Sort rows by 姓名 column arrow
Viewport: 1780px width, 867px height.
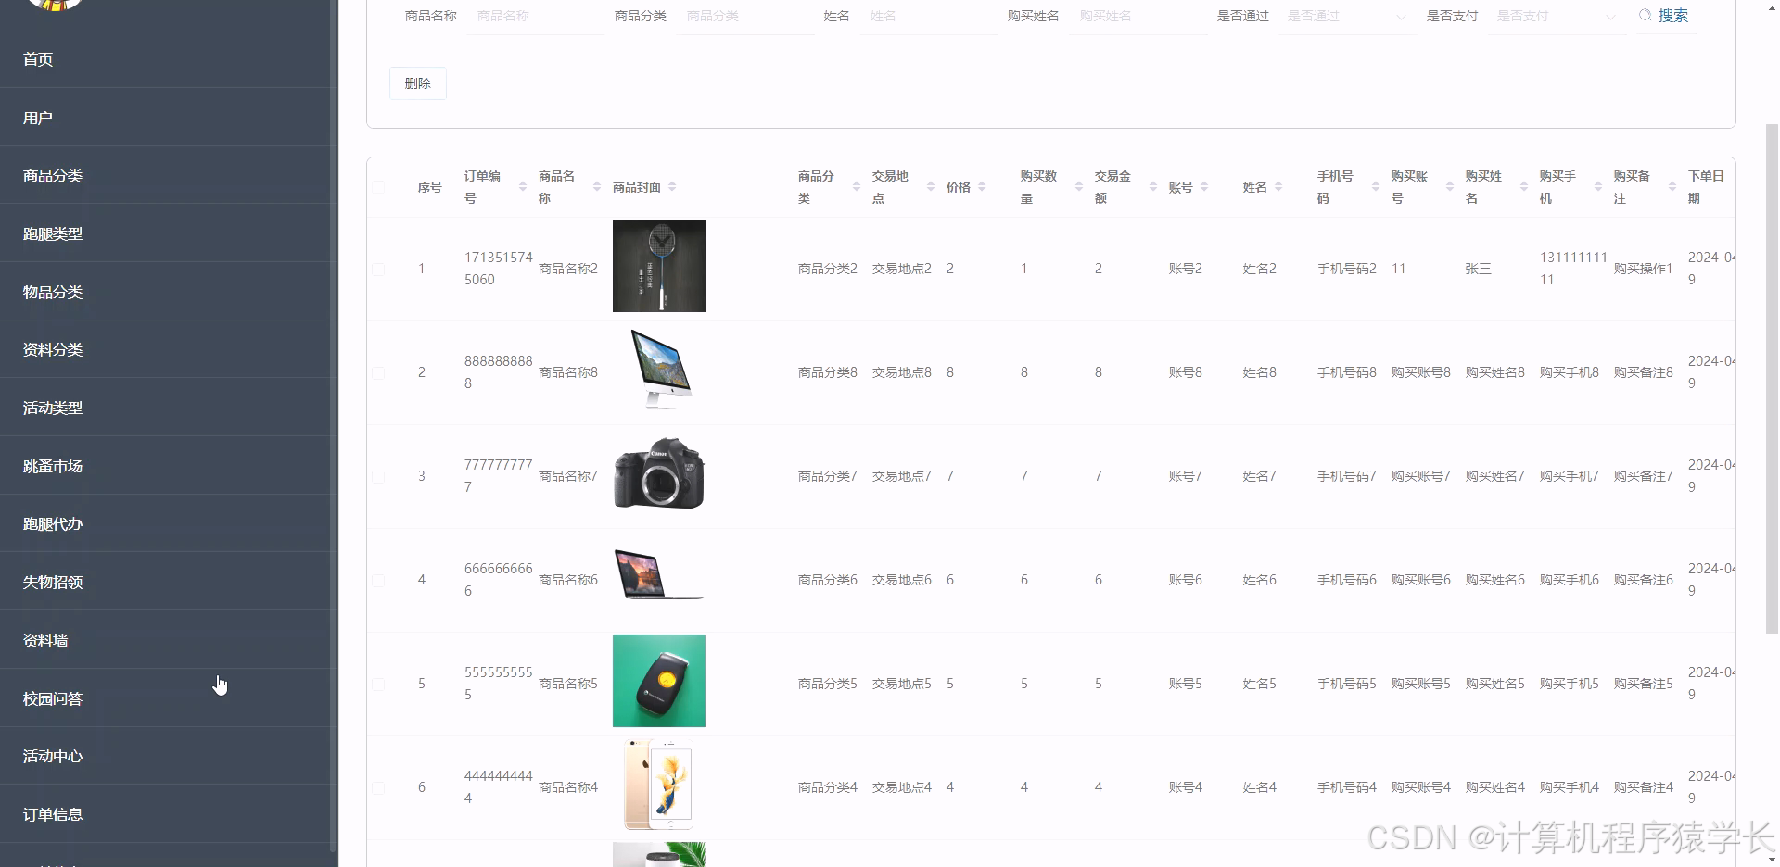point(1280,186)
